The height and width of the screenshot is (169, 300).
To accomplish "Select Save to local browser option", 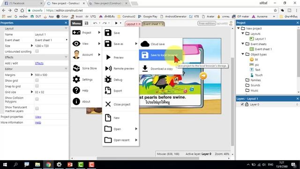I will click(x=161, y=55).
